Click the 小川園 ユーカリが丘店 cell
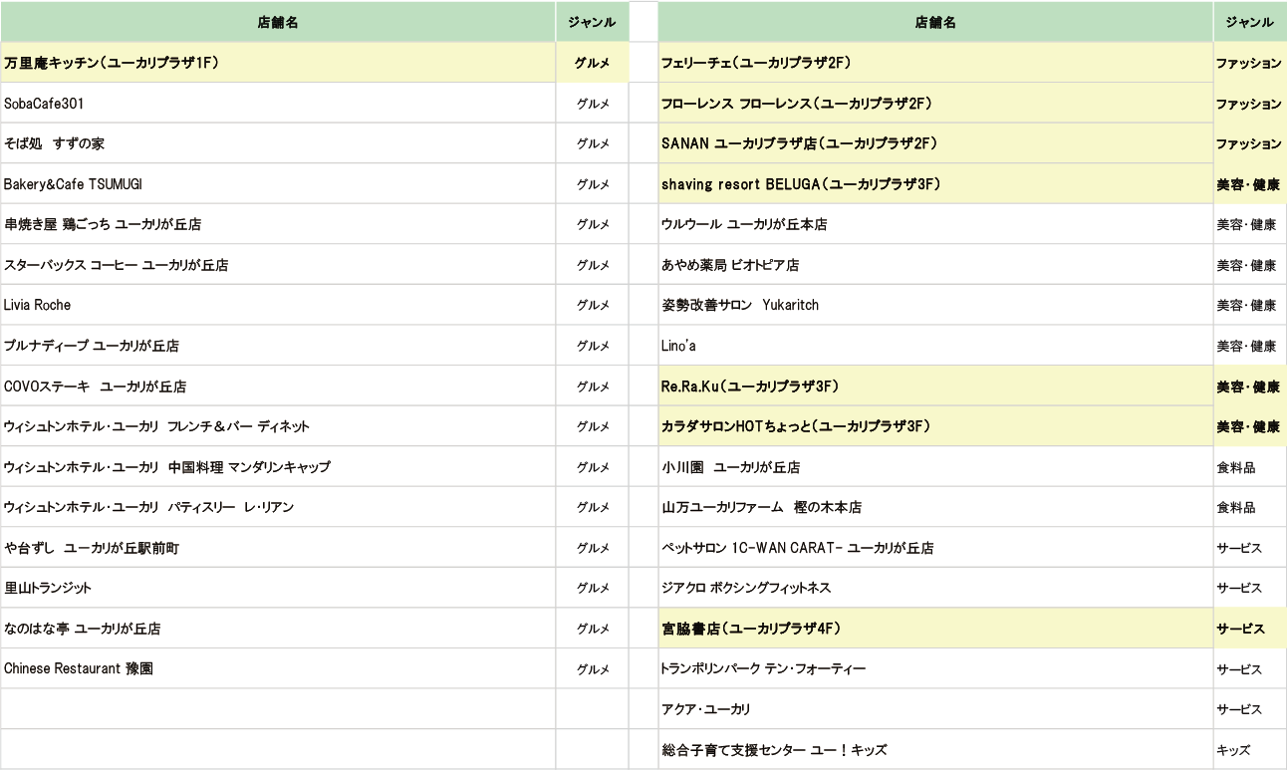1287x770 pixels. (935, 466)
